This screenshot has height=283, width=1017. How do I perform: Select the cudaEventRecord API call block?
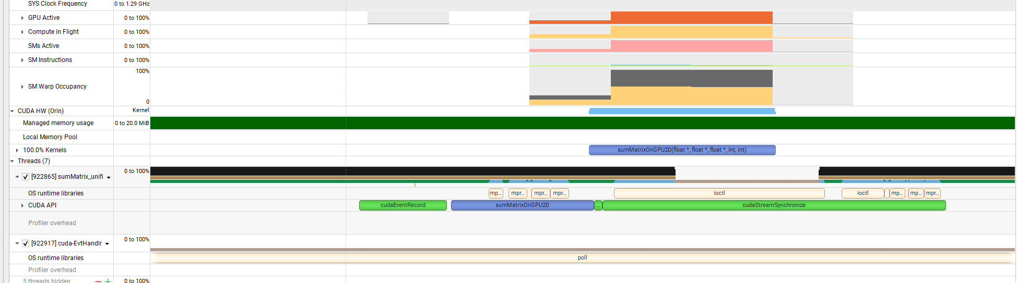coord(403,205)
